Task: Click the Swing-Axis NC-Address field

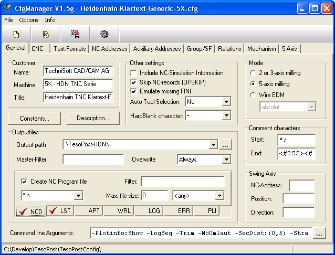Action: tap(301, 185)
